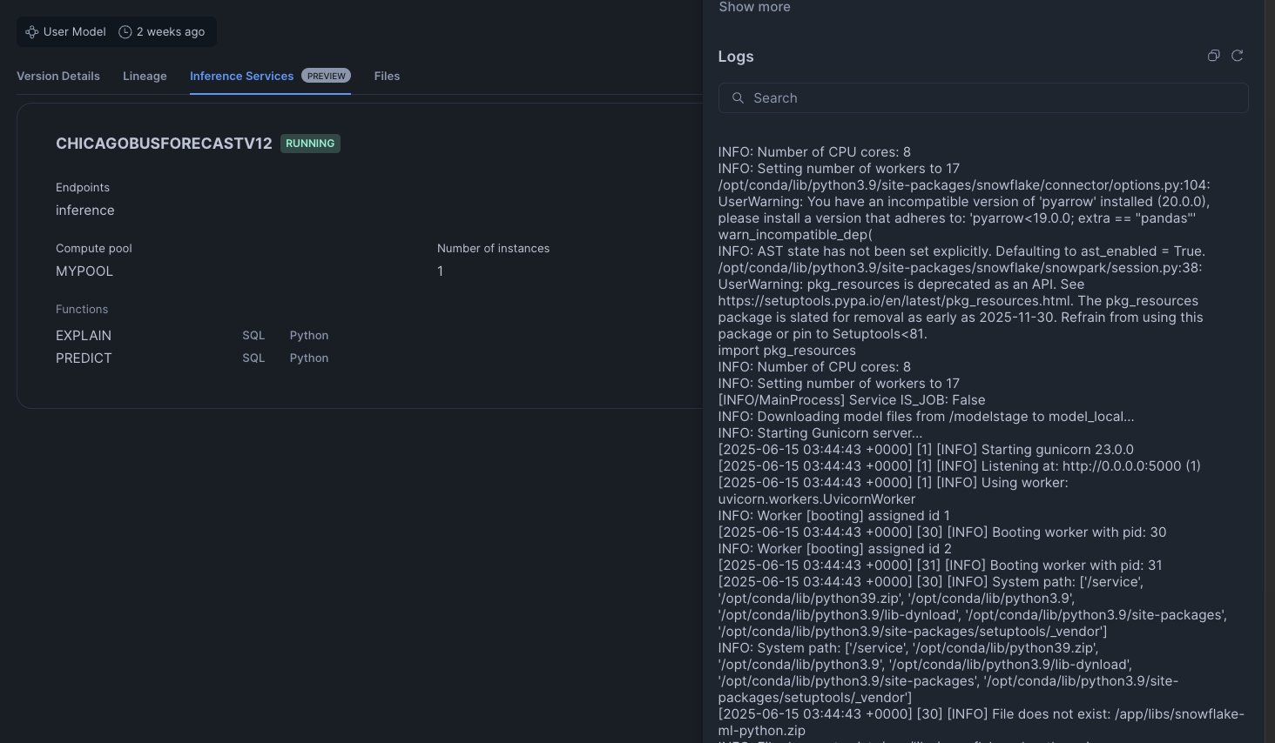
Task: Open Python snippet for PREDICT function
Action: coord(309,358)
